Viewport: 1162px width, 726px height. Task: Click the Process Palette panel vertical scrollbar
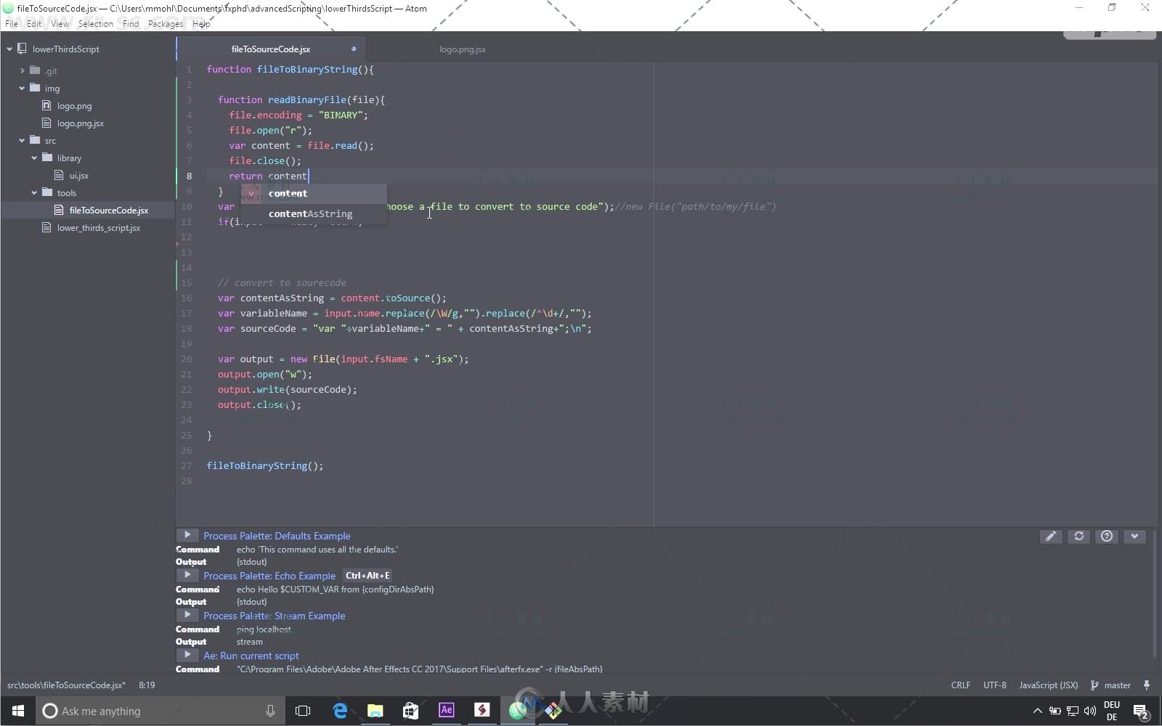[1154, 595]
